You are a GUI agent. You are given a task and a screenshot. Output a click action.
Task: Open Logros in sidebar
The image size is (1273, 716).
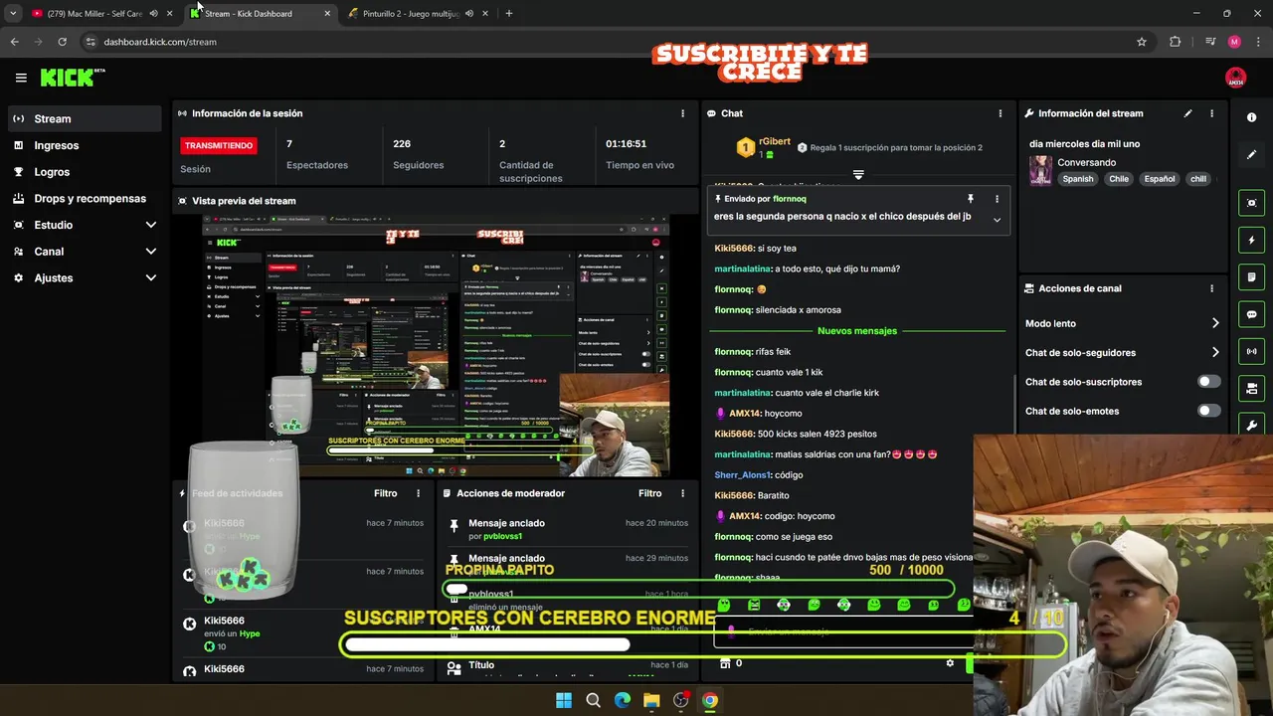click(x=85, y=172)
